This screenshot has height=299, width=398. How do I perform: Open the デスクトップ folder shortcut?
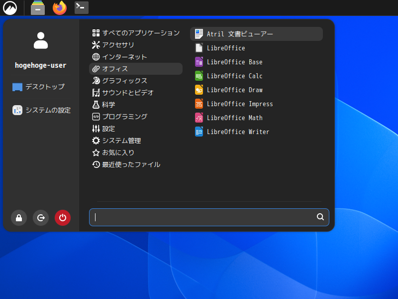[39, 87]
